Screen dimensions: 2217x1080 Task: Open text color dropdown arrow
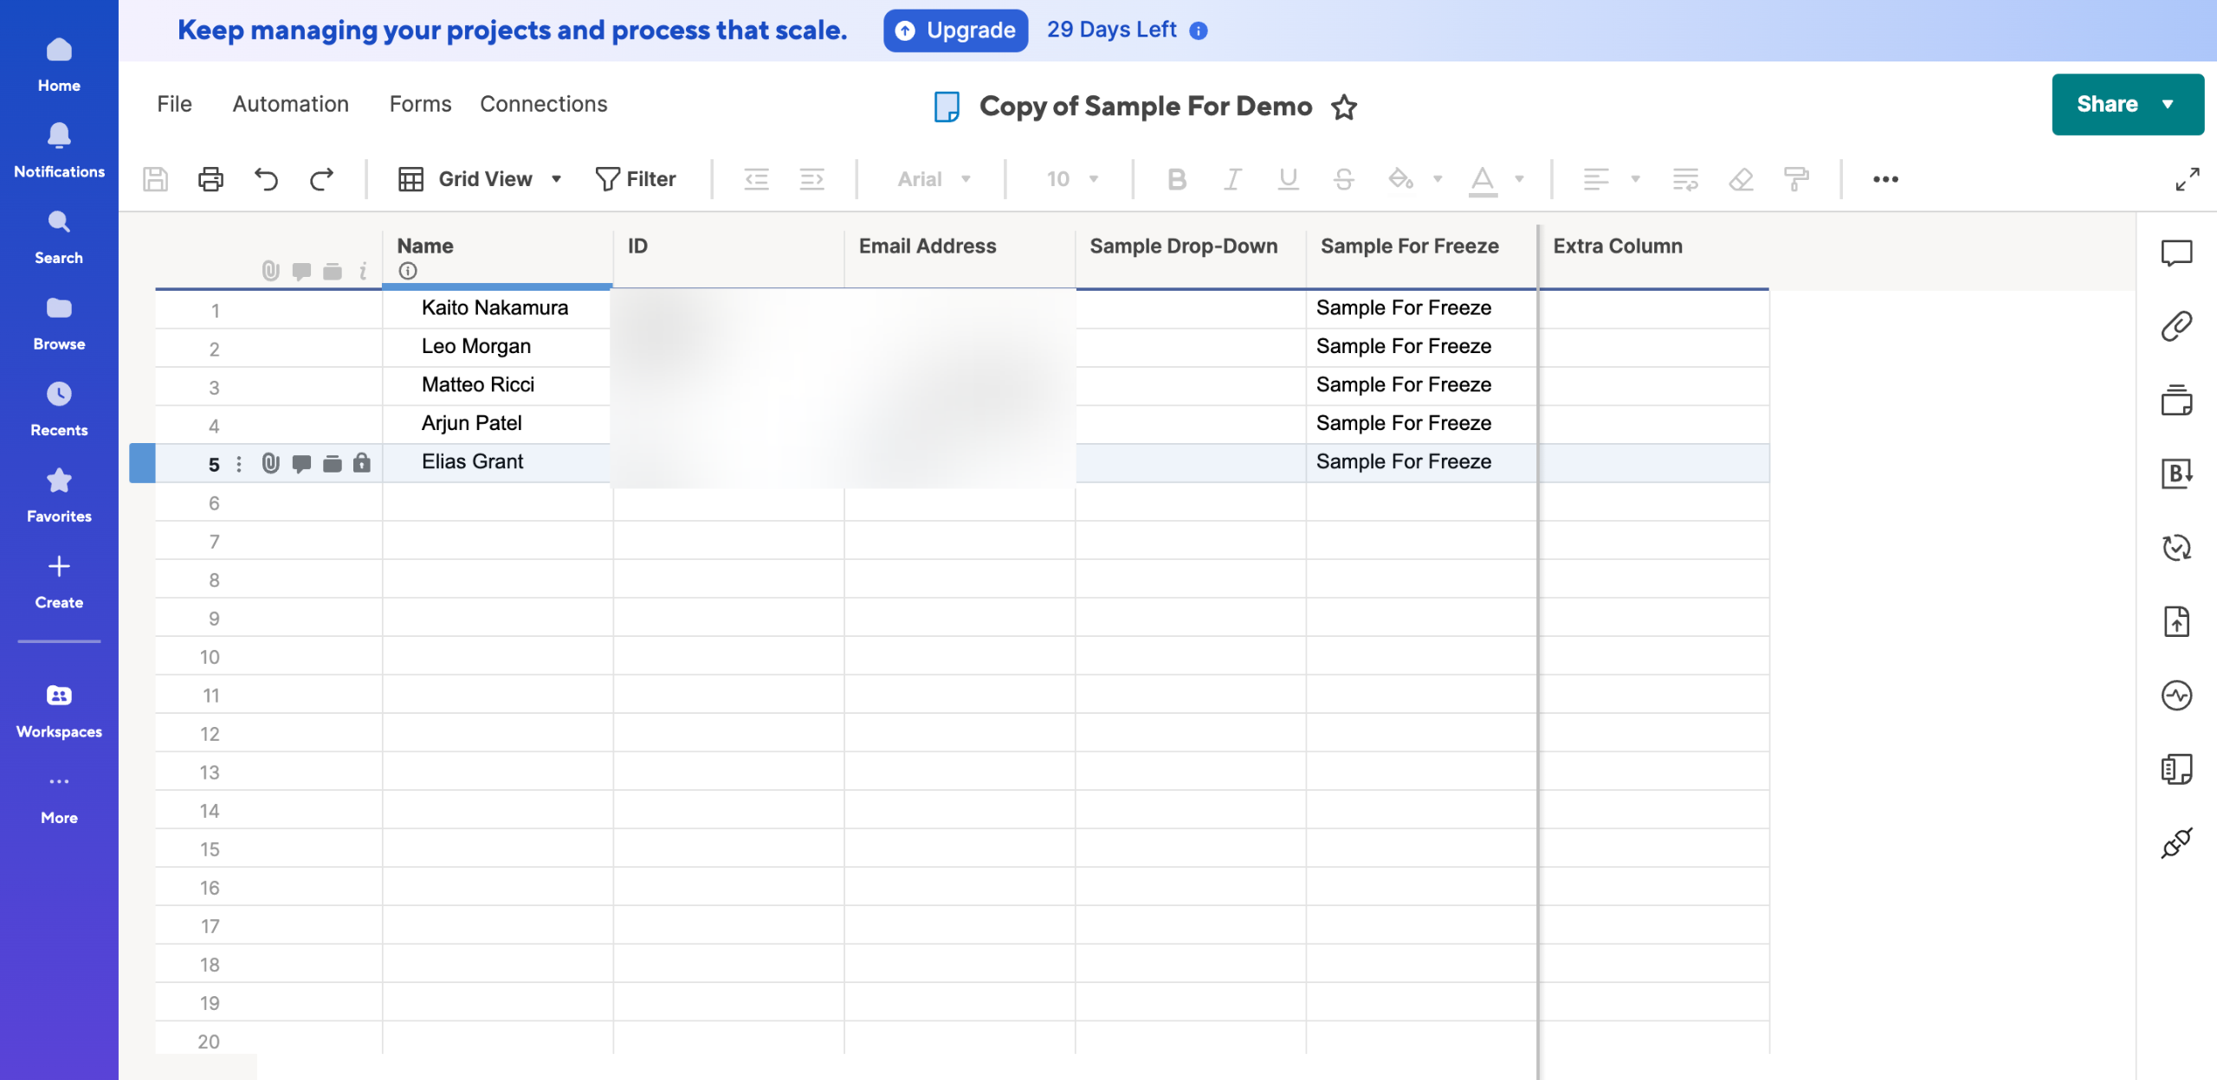click(1519, 179)
